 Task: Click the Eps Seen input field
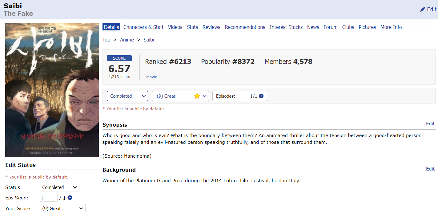click(x=49, y=198)
